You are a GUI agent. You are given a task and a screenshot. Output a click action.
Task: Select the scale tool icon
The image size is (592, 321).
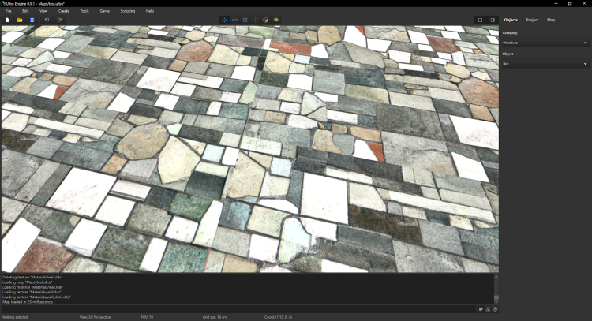click(x=244, y=20)
